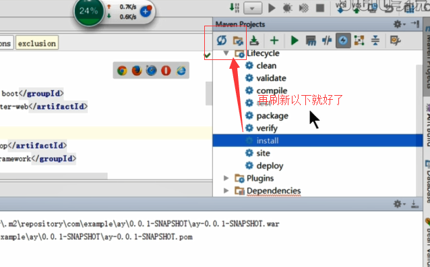Open in Chrome browser icon
This screenshot has height=267, width=430.
[122, 71]
